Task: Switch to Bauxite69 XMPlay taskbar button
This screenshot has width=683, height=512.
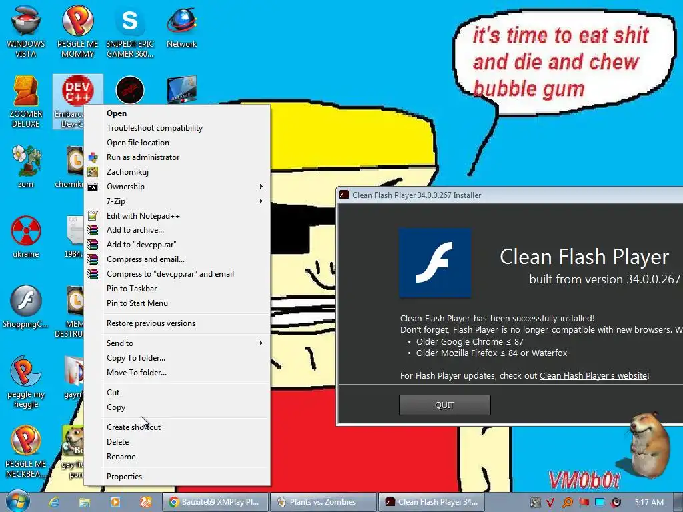Action: (x=214, y=502)
